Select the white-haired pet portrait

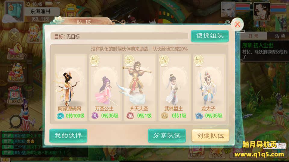tap(228, 10)
